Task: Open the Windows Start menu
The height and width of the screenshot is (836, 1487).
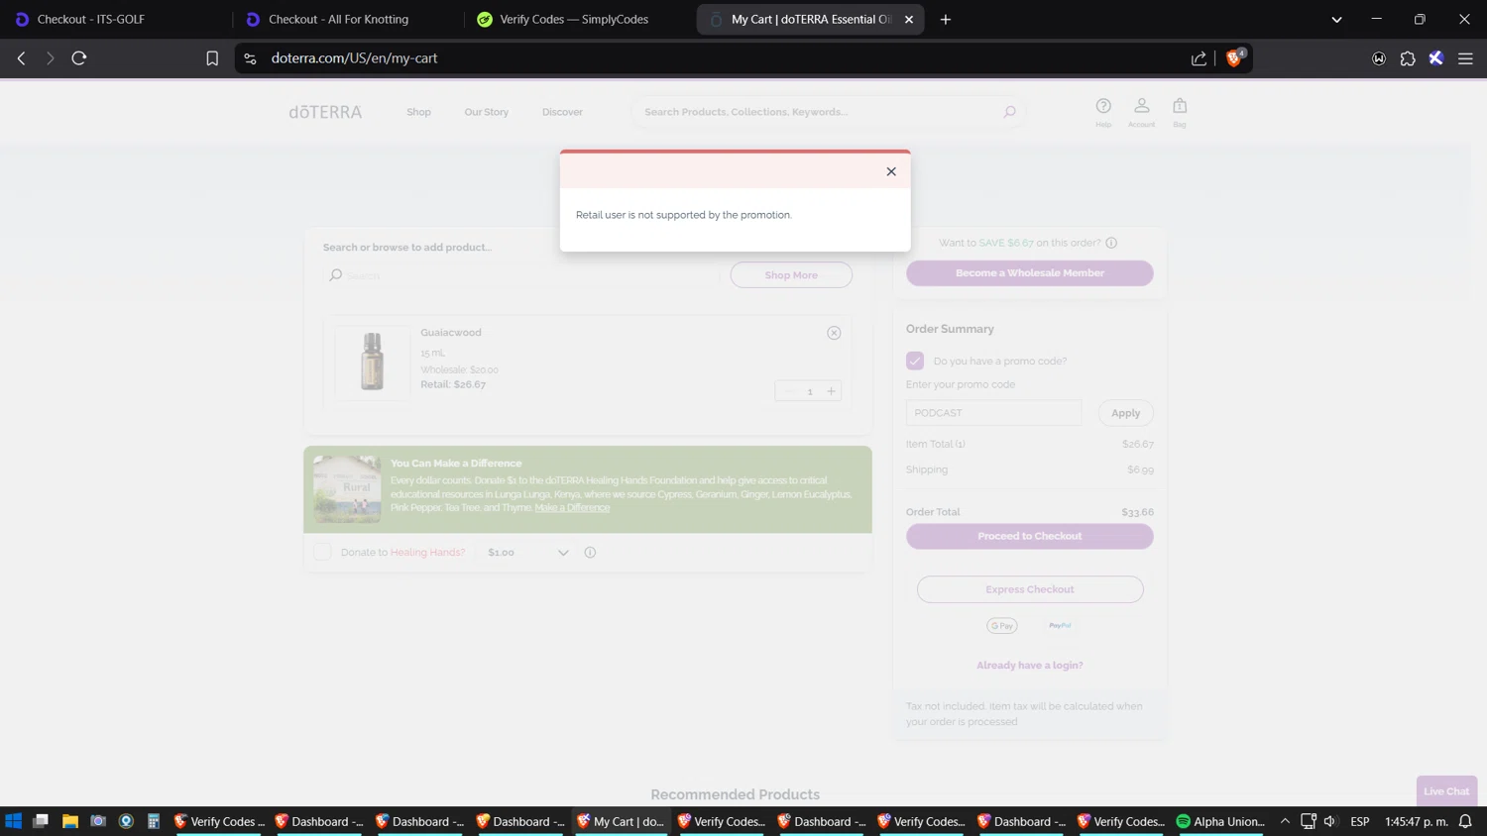Action: point(14,821)
